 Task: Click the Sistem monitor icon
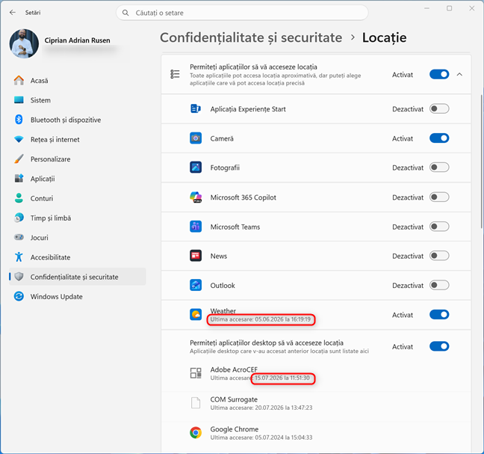[19, 99]
